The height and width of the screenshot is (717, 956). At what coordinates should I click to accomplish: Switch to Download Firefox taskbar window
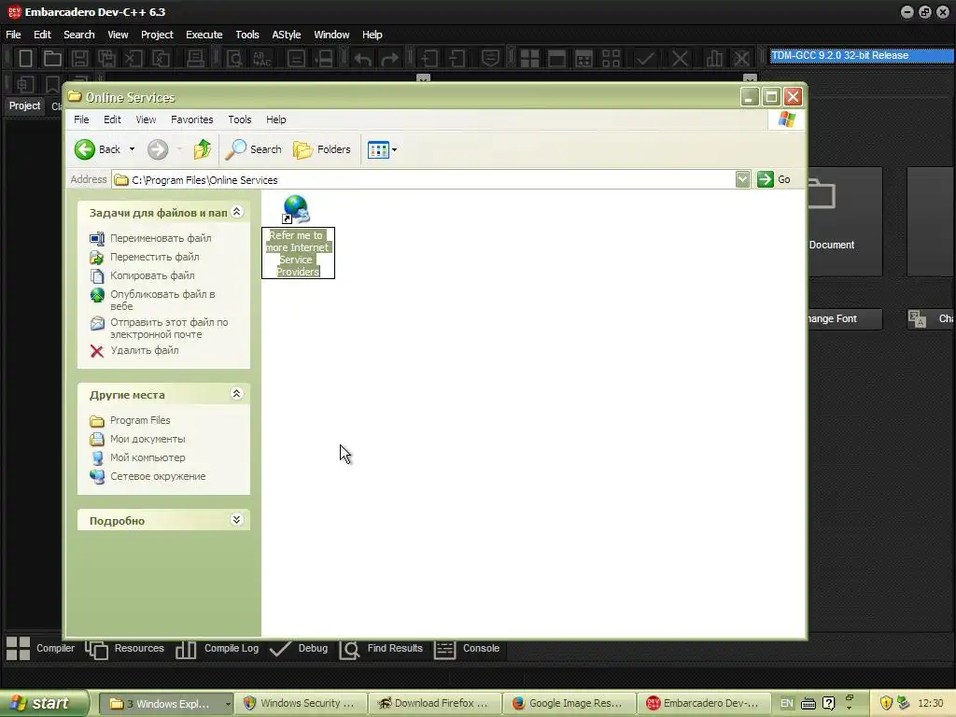coord(435,704)
